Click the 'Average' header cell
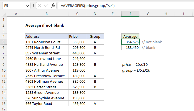Viewport: 194px width, 111px height. point(131,36)
